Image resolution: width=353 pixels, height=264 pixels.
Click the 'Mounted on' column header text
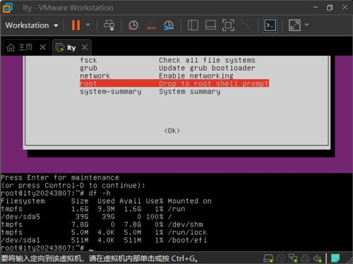(x=189, y=201)
